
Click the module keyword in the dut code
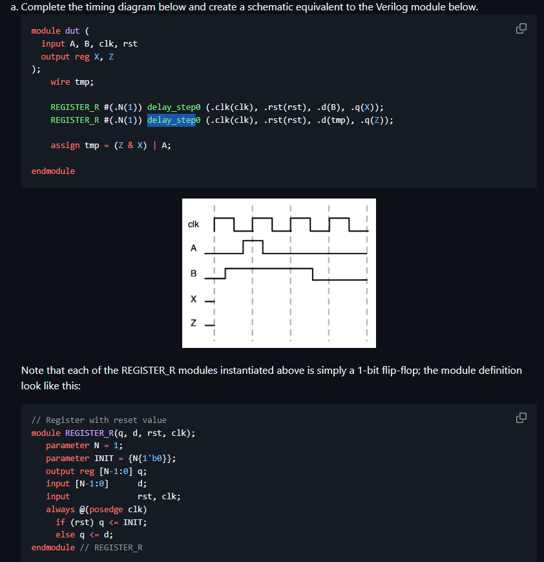point(47,30)
